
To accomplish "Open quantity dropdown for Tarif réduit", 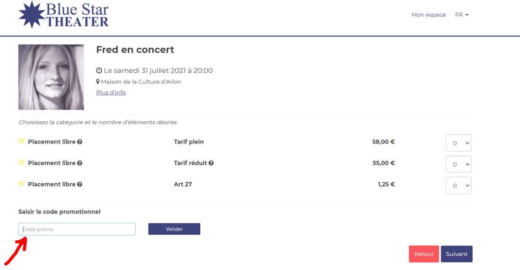I will click(459, 164).
